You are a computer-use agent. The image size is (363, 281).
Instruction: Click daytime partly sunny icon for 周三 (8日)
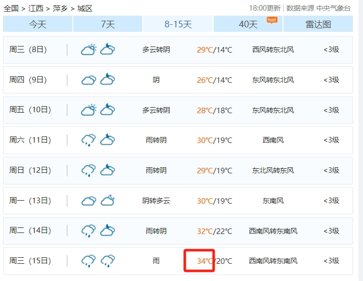click(89, 49)
